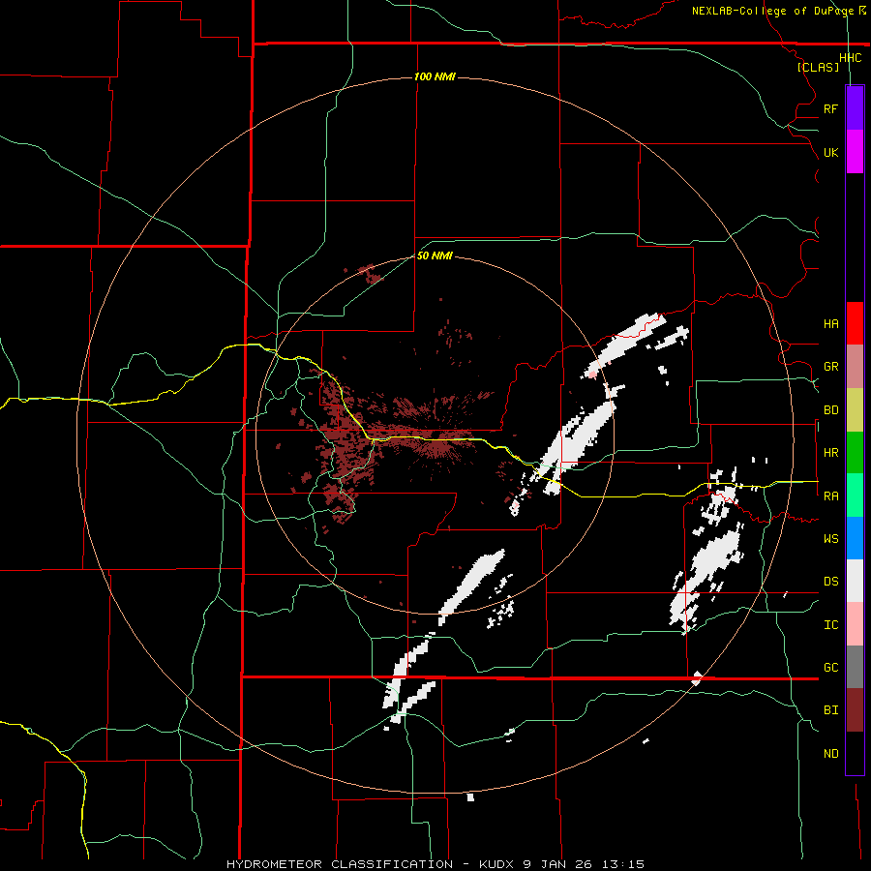
Task: Click the RF legend label text
Action: [830, 108]
